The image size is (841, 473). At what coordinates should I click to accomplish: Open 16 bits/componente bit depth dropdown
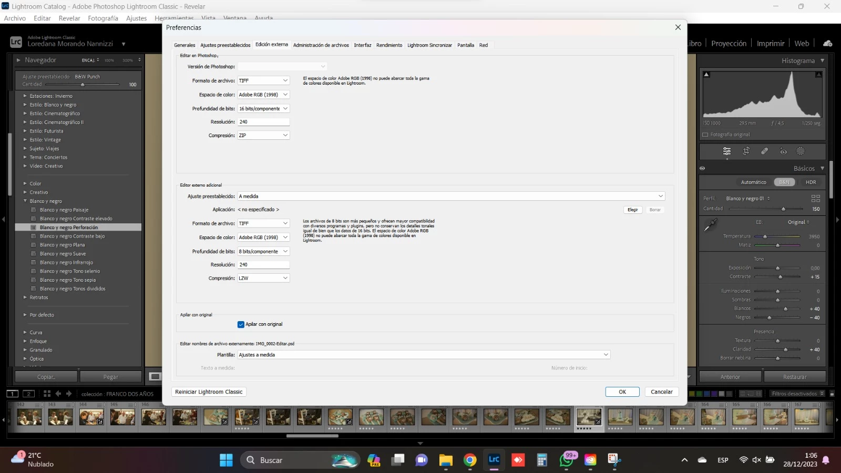point(263,109)
